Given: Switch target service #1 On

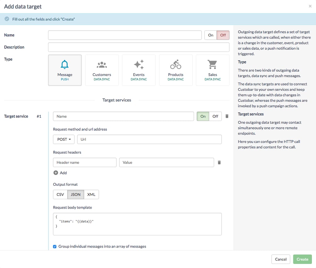Looking at the screenshot, I should (203, 116).
